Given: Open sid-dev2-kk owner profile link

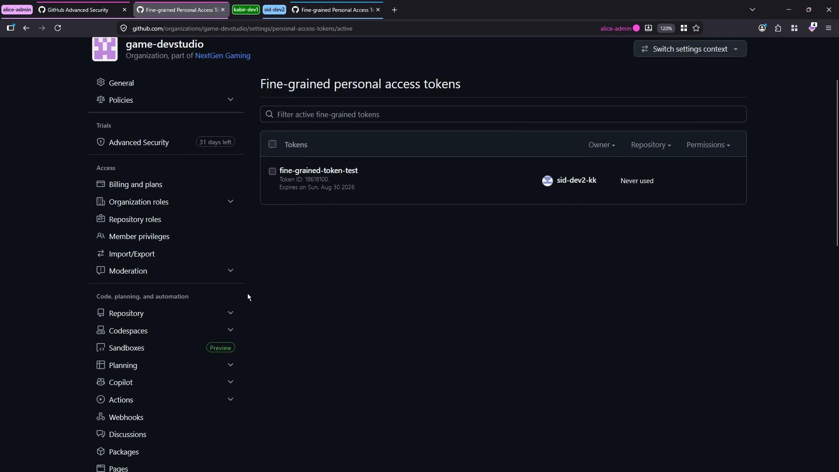Looking at the screenshot, I should tap(576, 180).
